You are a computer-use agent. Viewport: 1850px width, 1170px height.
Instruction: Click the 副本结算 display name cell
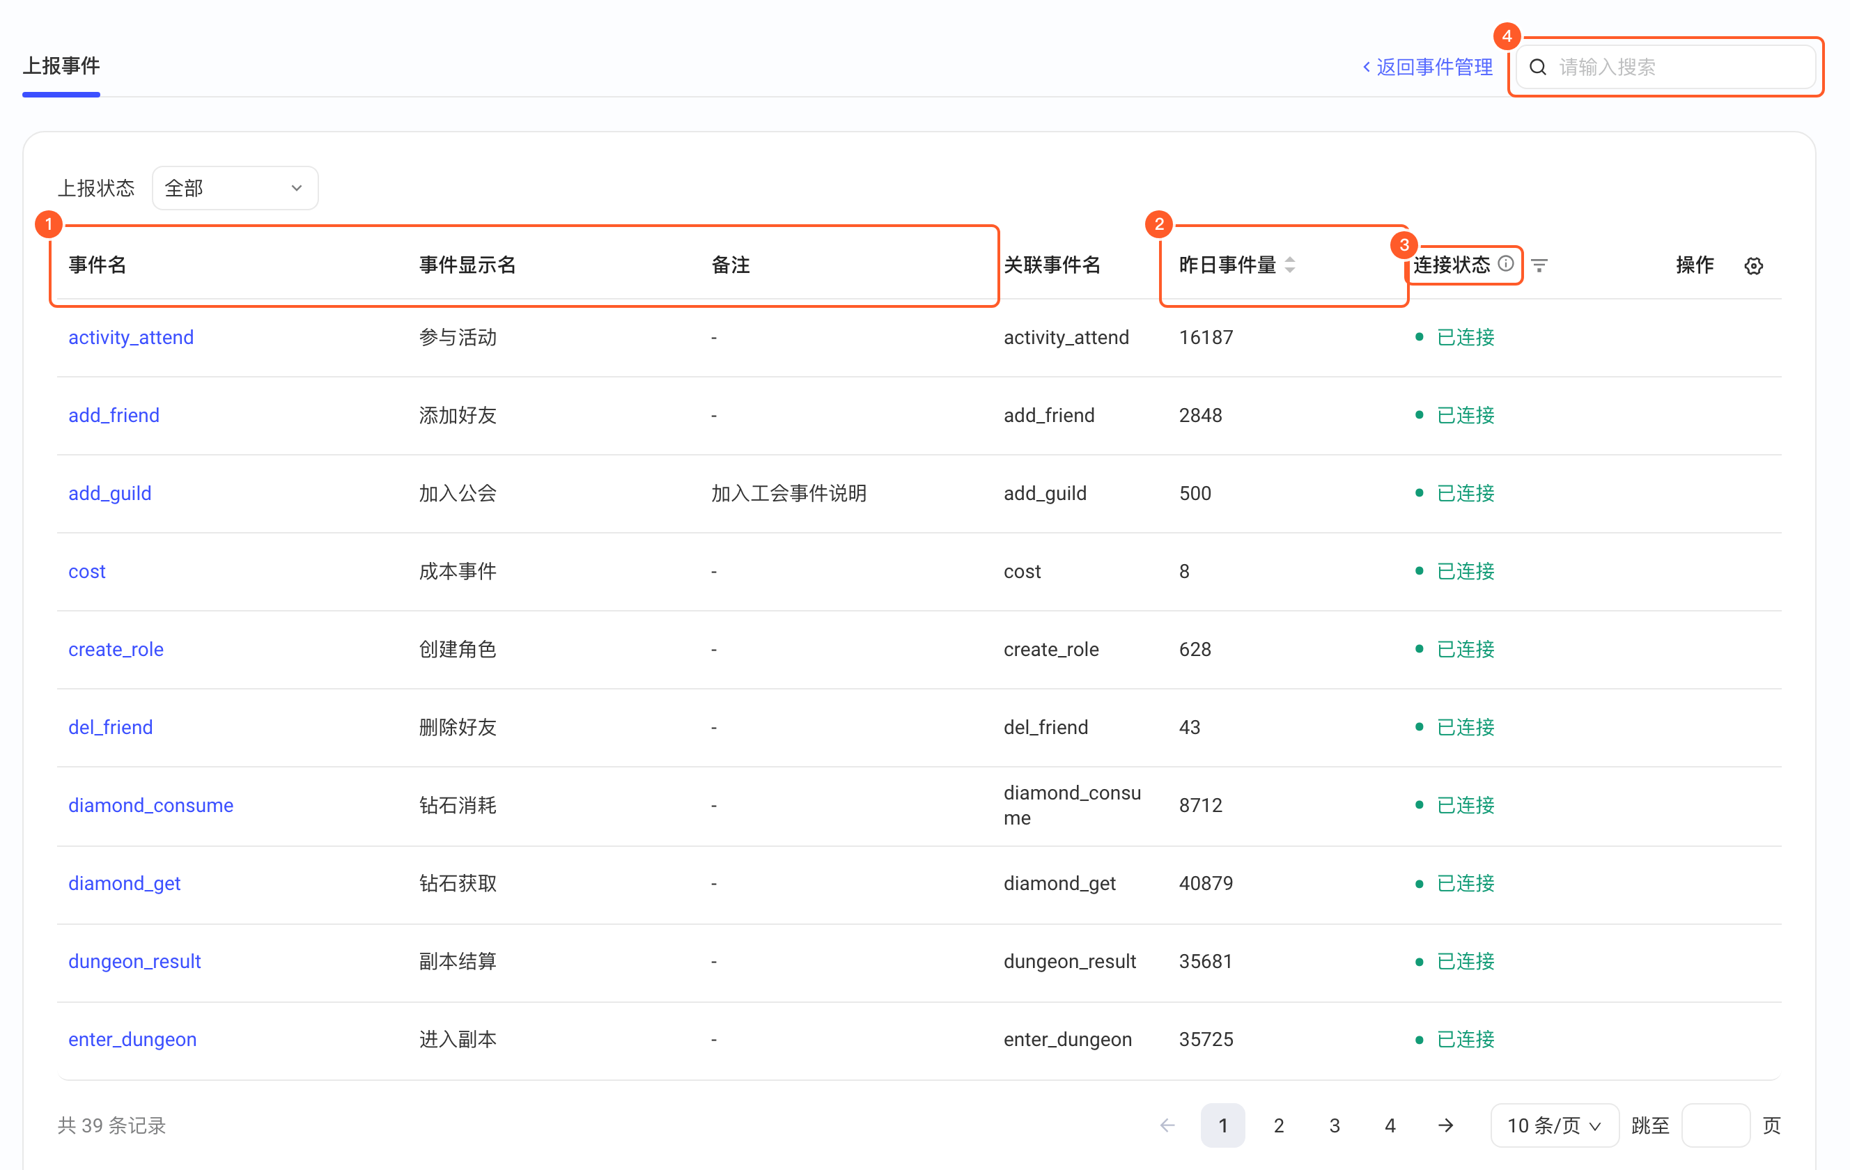pos(458,961)
